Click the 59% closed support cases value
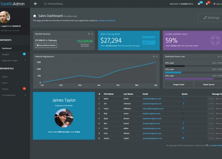Image resolution: width=222 pixels, height=159 pixels. click(x=171, y=40)
